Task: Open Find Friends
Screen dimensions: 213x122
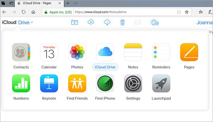Action: [77, 83]
